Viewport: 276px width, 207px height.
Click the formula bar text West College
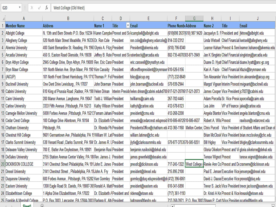click(69, 8)
